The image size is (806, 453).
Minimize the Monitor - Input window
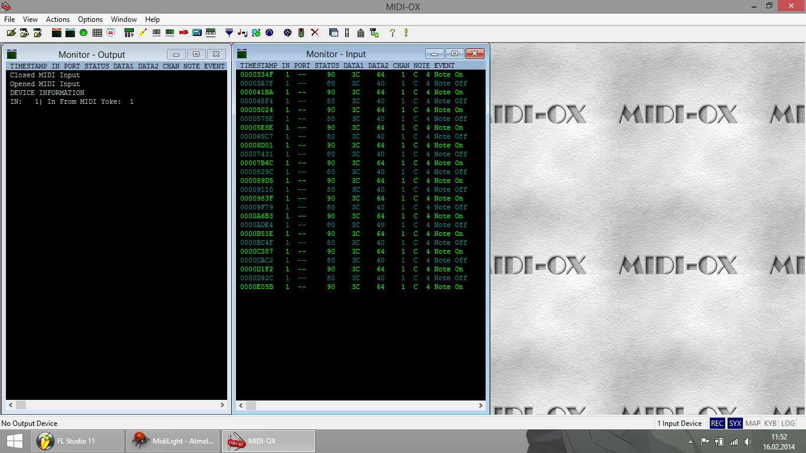pos(435,54)
